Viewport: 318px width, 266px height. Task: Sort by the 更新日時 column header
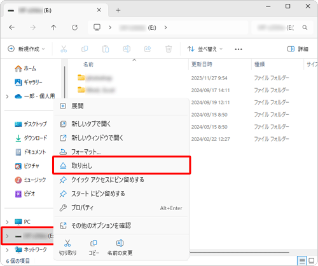pos(202,64)
